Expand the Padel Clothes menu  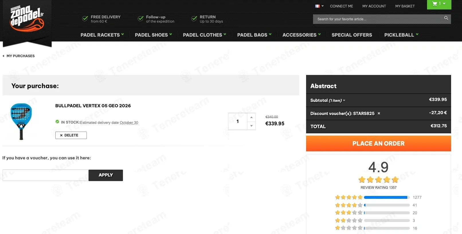(x=205, y=35)
